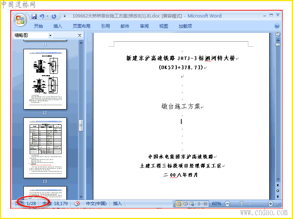Open the proofing errors icon in status bar
The image size is (293, 219).
click(x=77, y=204)
